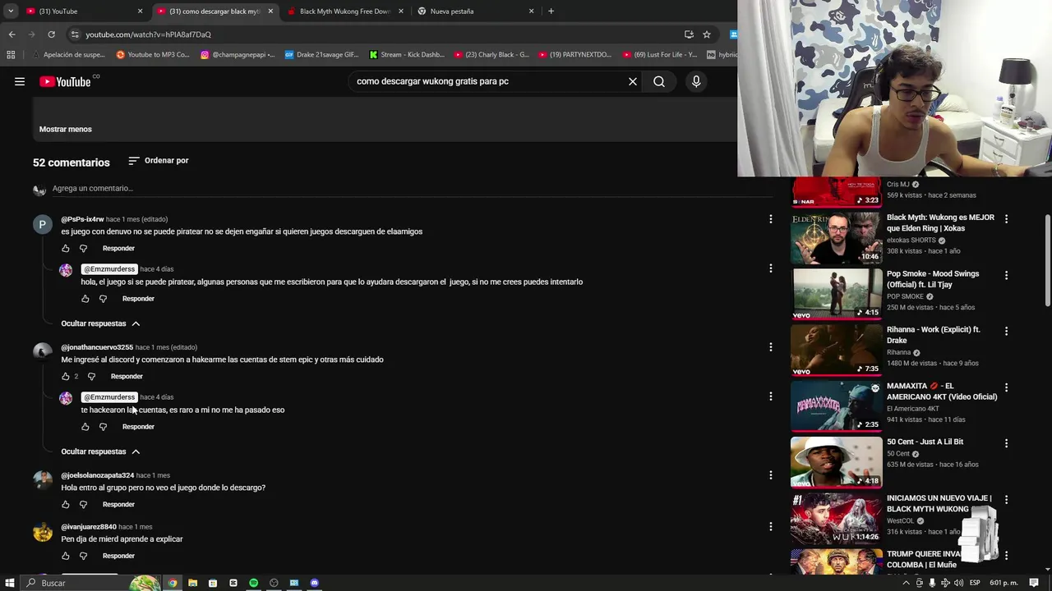Open Spotify from the taskbar
Viewport: 1052px width, 591px height.
tap(253, 583)
